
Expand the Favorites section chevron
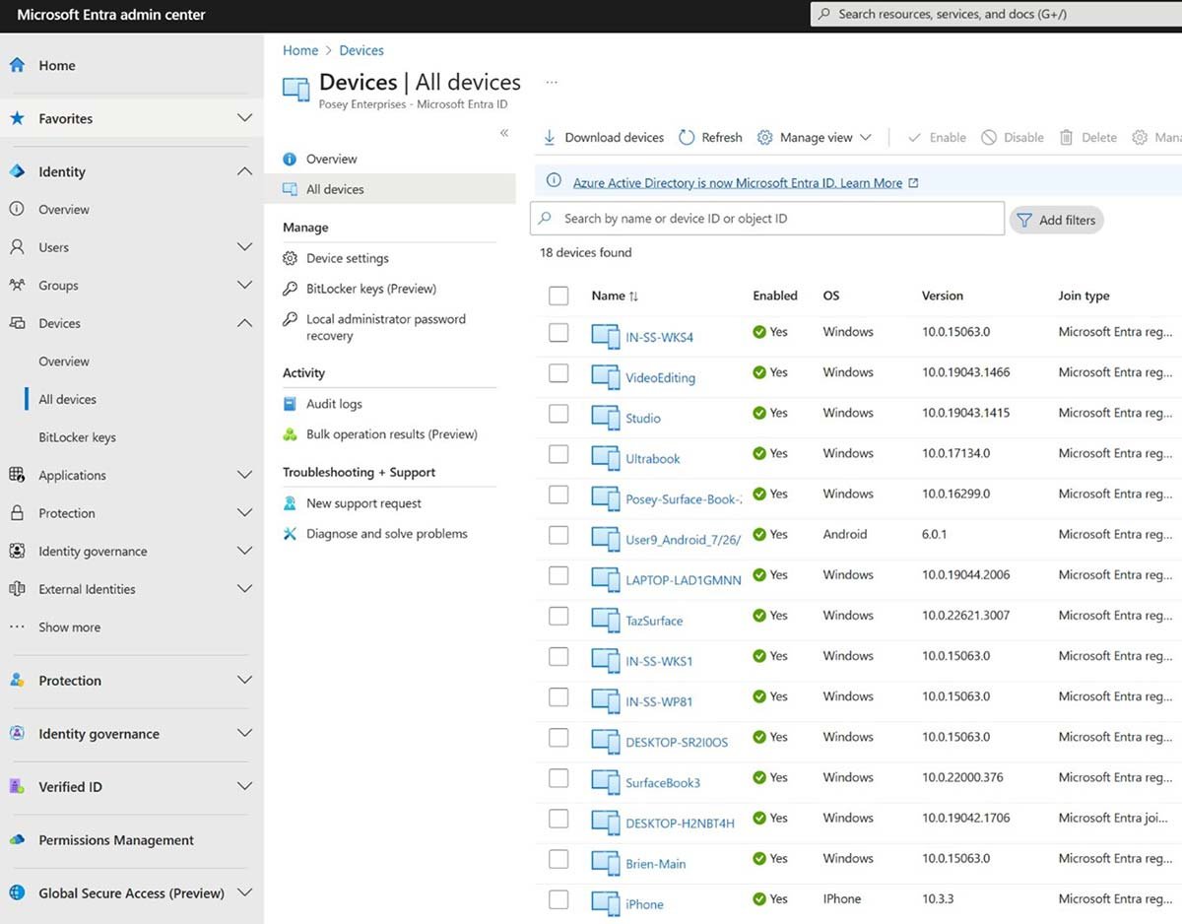tap(244, 118)
